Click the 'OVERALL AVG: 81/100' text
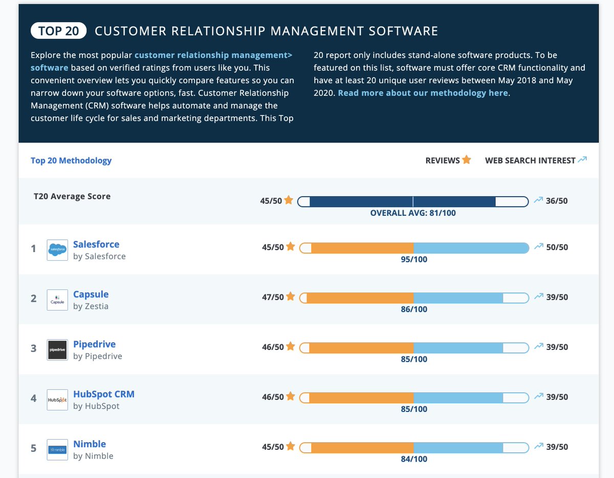This screenshot has height=478, width=614. point(413,213)
